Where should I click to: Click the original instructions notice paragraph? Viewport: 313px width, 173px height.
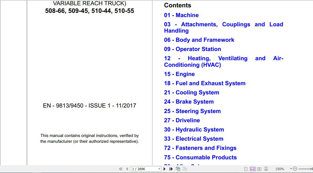click(89, 139)
